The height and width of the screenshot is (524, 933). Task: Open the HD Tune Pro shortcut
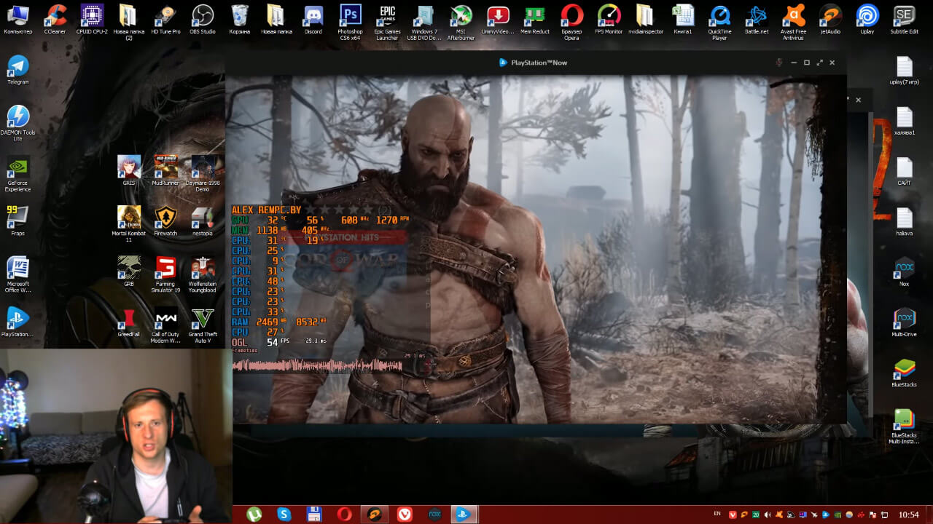click(x=165, y=20)
